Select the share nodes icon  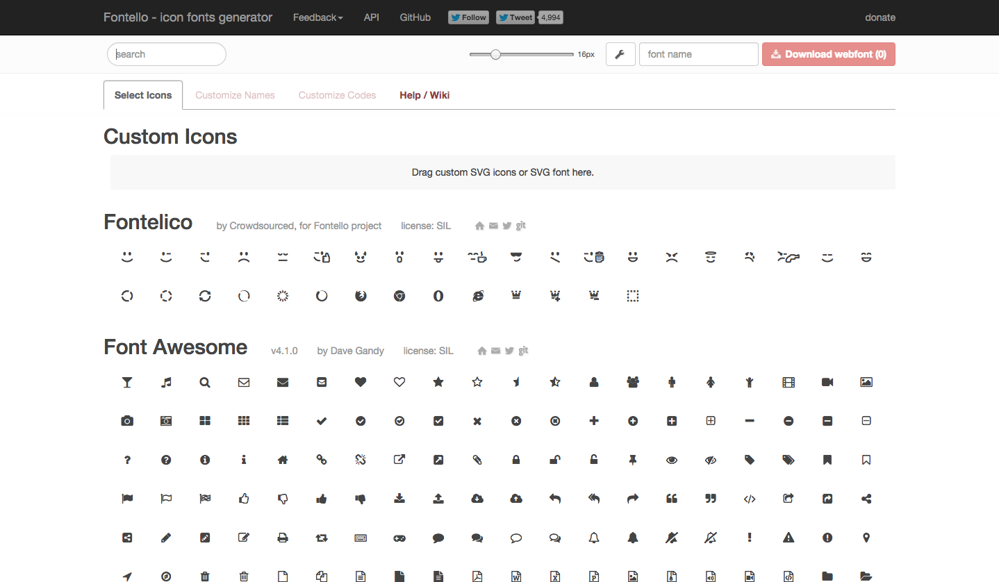coord(866,499)
